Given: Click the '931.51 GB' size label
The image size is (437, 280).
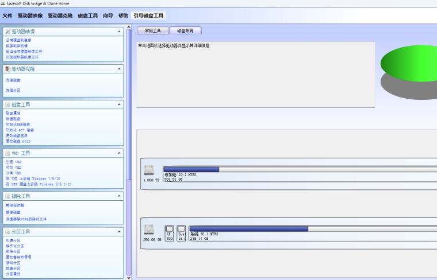Looking at the screenshot, I should [173, 180].
